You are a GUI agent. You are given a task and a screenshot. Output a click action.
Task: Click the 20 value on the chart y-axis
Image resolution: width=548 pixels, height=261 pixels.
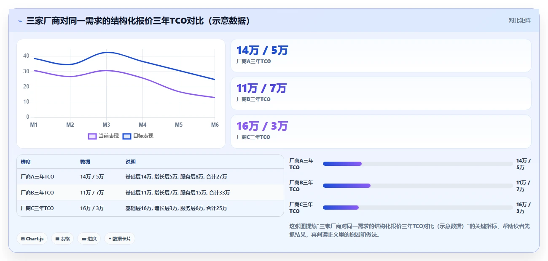26,87
